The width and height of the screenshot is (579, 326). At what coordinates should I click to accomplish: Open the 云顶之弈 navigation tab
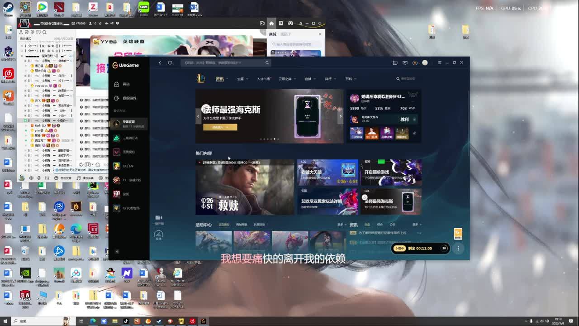(x=285, y=79)
